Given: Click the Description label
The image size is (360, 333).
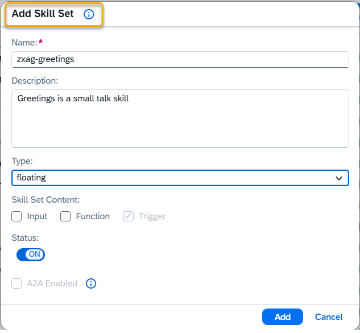Looking at the screenshot, I should point(35,81).
